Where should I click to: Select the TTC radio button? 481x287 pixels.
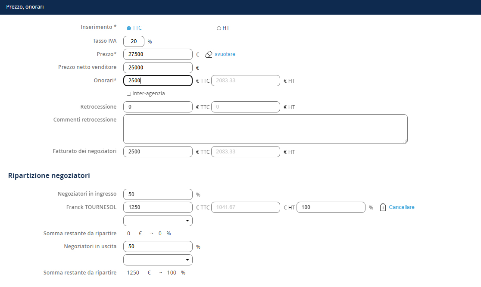pos(129,28)
